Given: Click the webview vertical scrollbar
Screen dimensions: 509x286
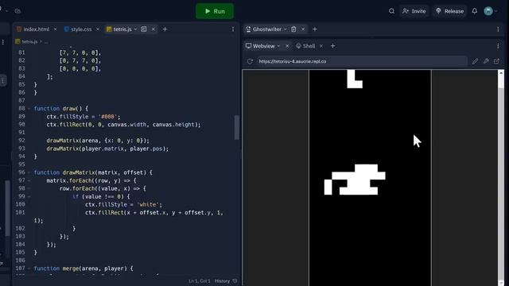Looking at the screenshot, I should (x=501, y=178).
